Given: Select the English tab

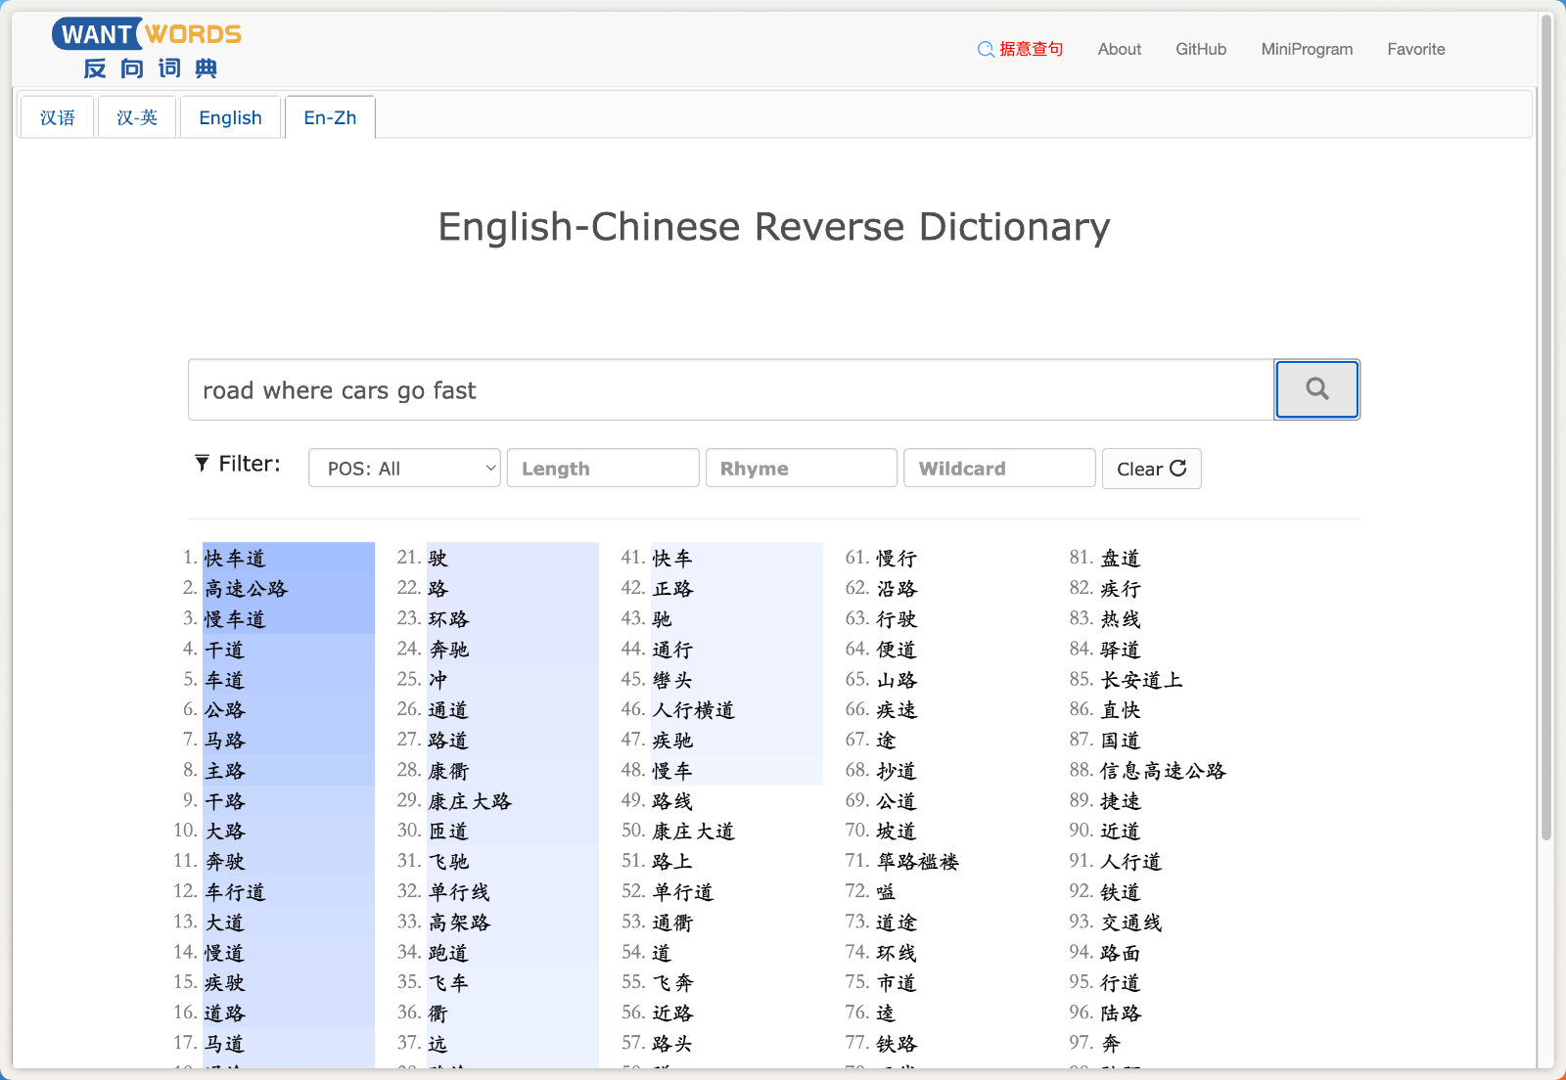Looking at the screenshot, I should pyautogui.click(x=230, y=118).
